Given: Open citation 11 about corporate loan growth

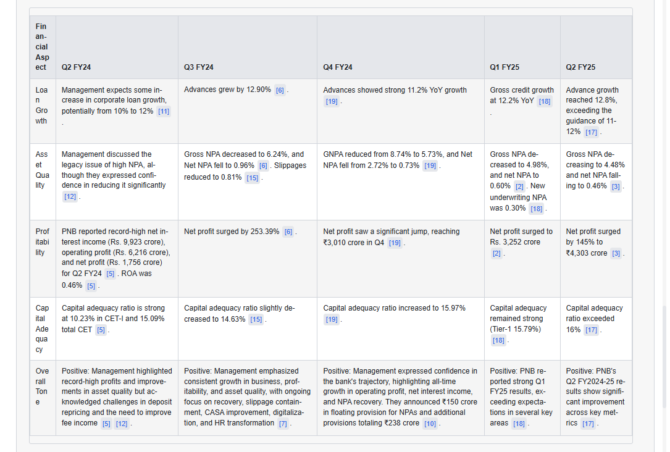Looking at the screenshot, I should pos(164,111).
